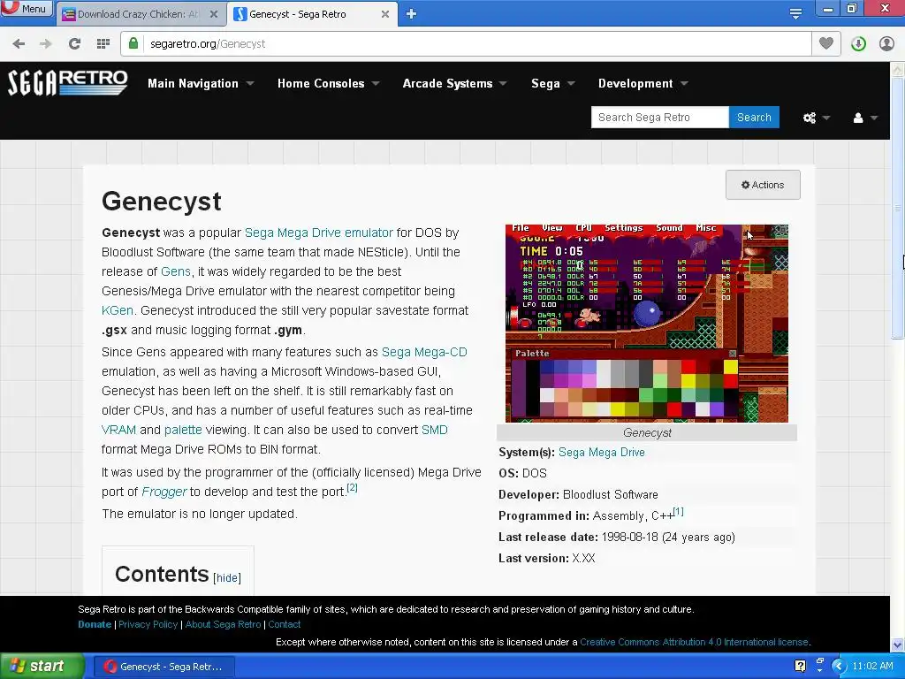Close the Genecyst - Sega Retro tab
905x679 pixels.
tap(385, 14)
